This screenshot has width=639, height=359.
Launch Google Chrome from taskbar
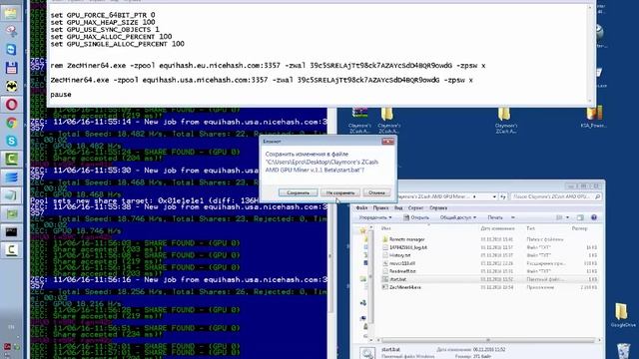coord(11,123)
